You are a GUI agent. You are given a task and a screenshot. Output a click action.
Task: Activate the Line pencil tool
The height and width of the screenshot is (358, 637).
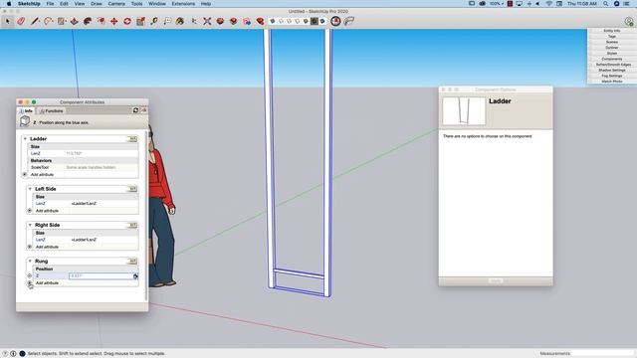[35, 21]
